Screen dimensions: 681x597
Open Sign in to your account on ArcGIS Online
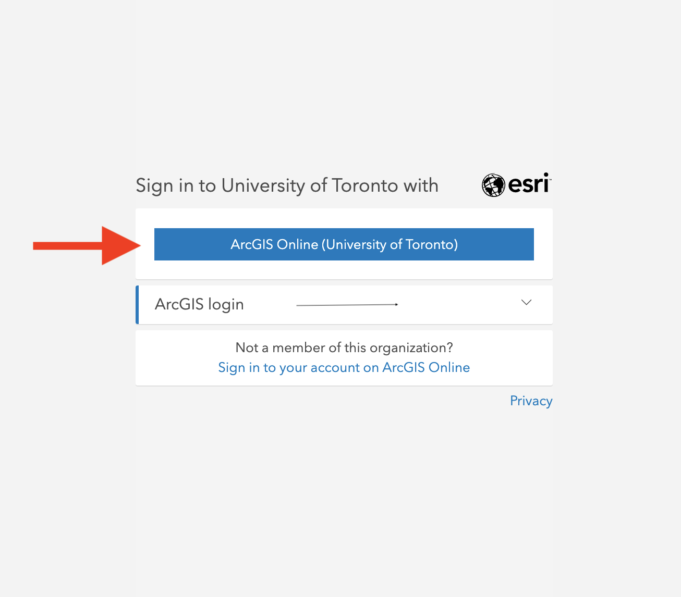click(344, 367)
